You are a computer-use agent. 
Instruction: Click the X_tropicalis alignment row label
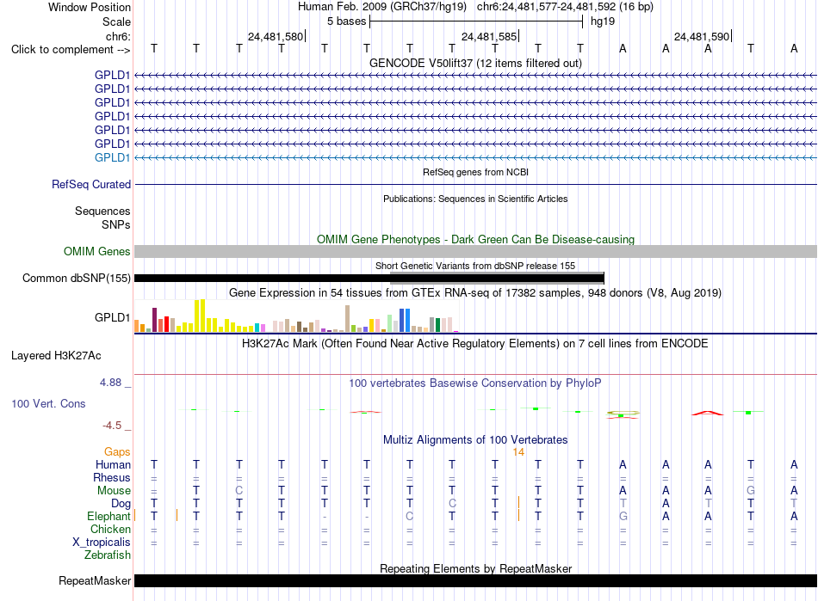click(102, 543)
